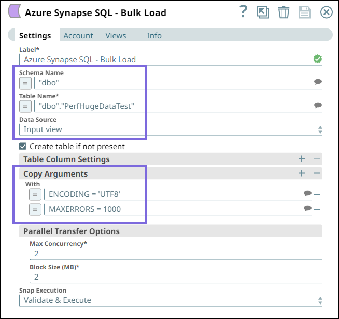Toggle expression mode for Table Name
This screenshot has width=339, height=319.
[25, 107]
